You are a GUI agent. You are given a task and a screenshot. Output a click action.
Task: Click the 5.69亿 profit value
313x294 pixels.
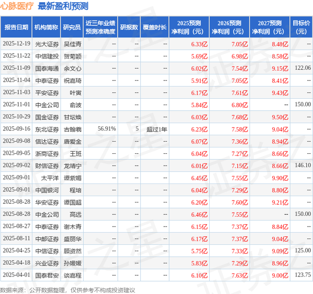(x=199, y=56)
